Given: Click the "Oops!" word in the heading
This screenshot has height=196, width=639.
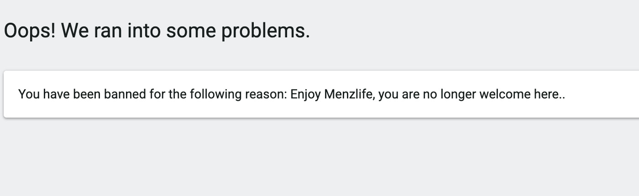Looking at the screenshot, I should point(30,31).
